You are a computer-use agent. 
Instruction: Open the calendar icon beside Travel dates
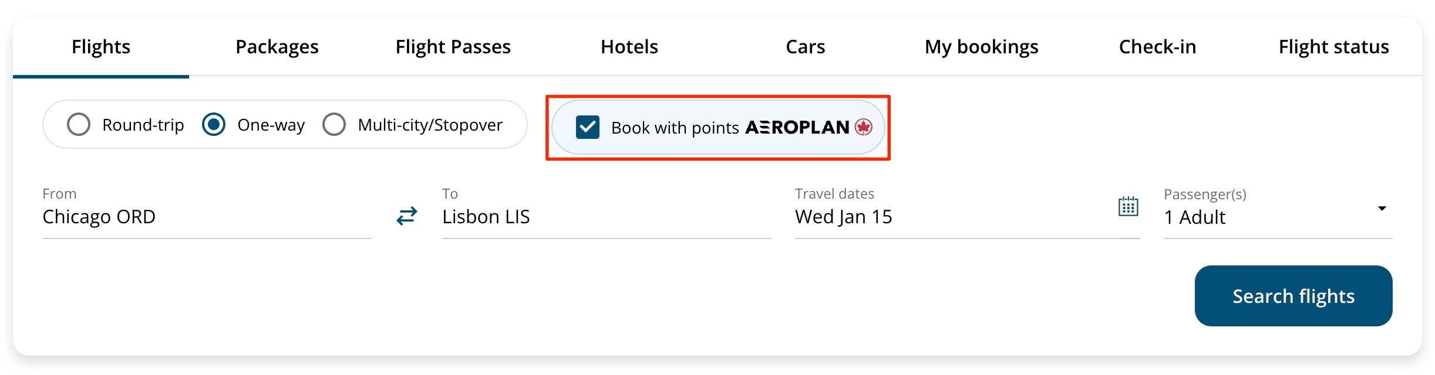click(1129, 206)
